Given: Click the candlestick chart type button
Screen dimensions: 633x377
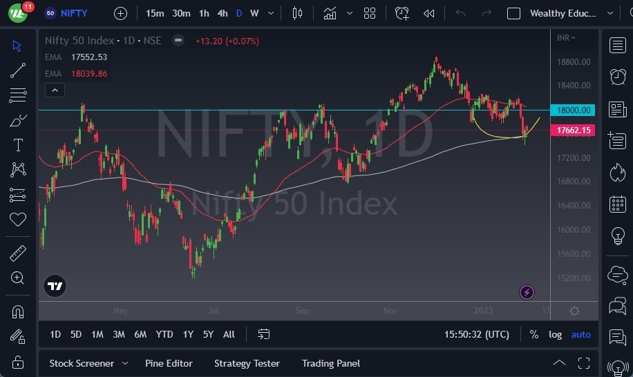Looking at the screenshot, I should tap(298, 13).
